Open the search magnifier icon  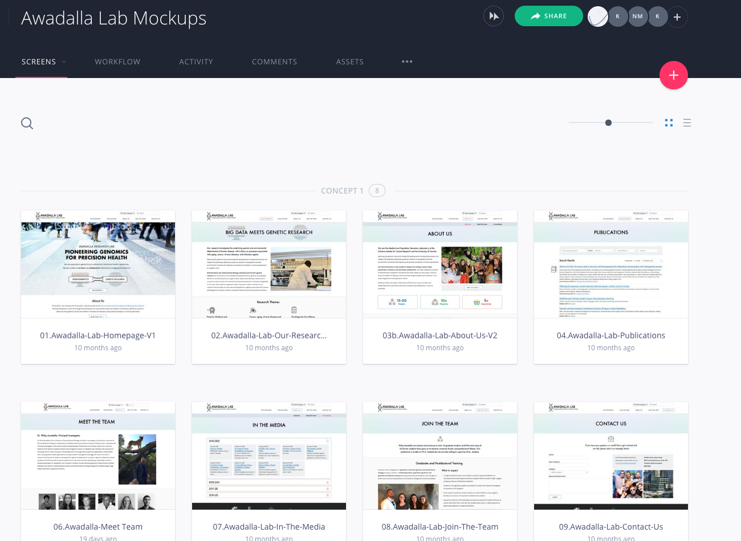(27, 123)
